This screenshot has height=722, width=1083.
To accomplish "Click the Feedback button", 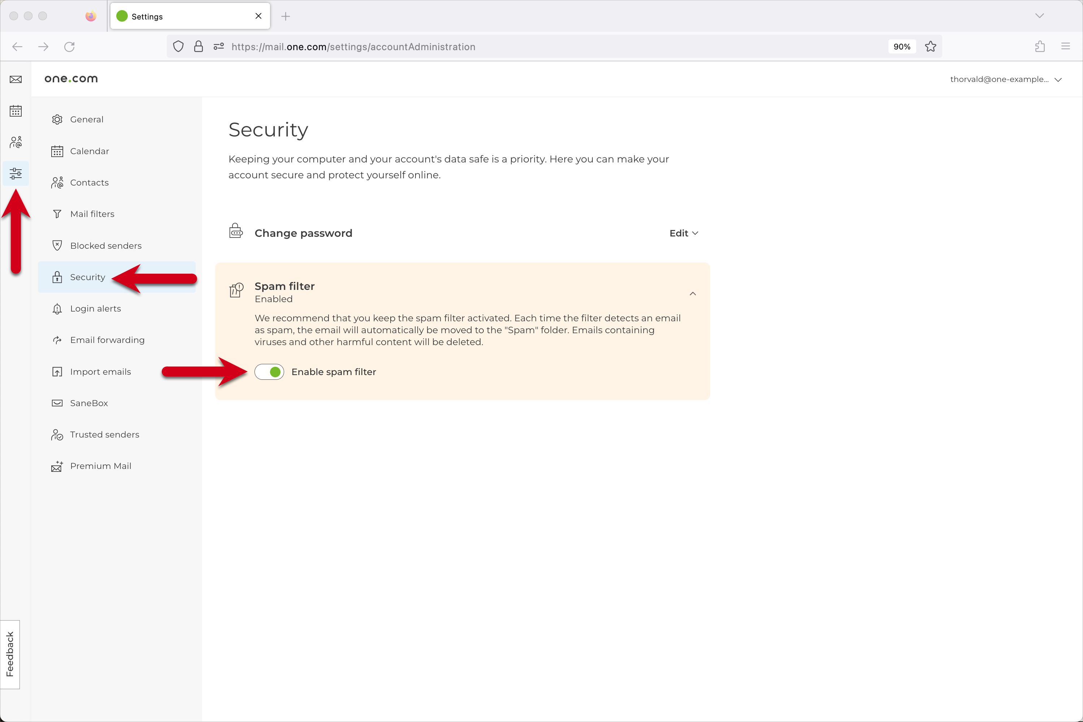I will (x=10, y=654).
